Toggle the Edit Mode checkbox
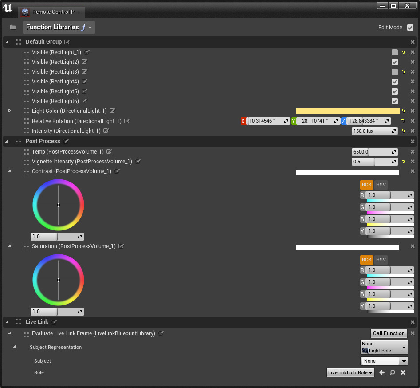Viewport: 420px width, 388px height. point(410,28)
